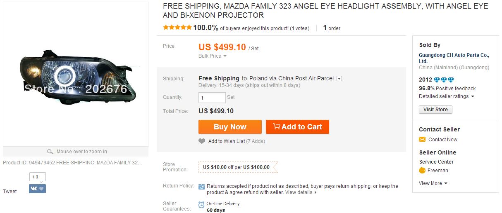The image size is (502, 213).
Task: Click the gray heart wish list icon
Action: point(202,141)
